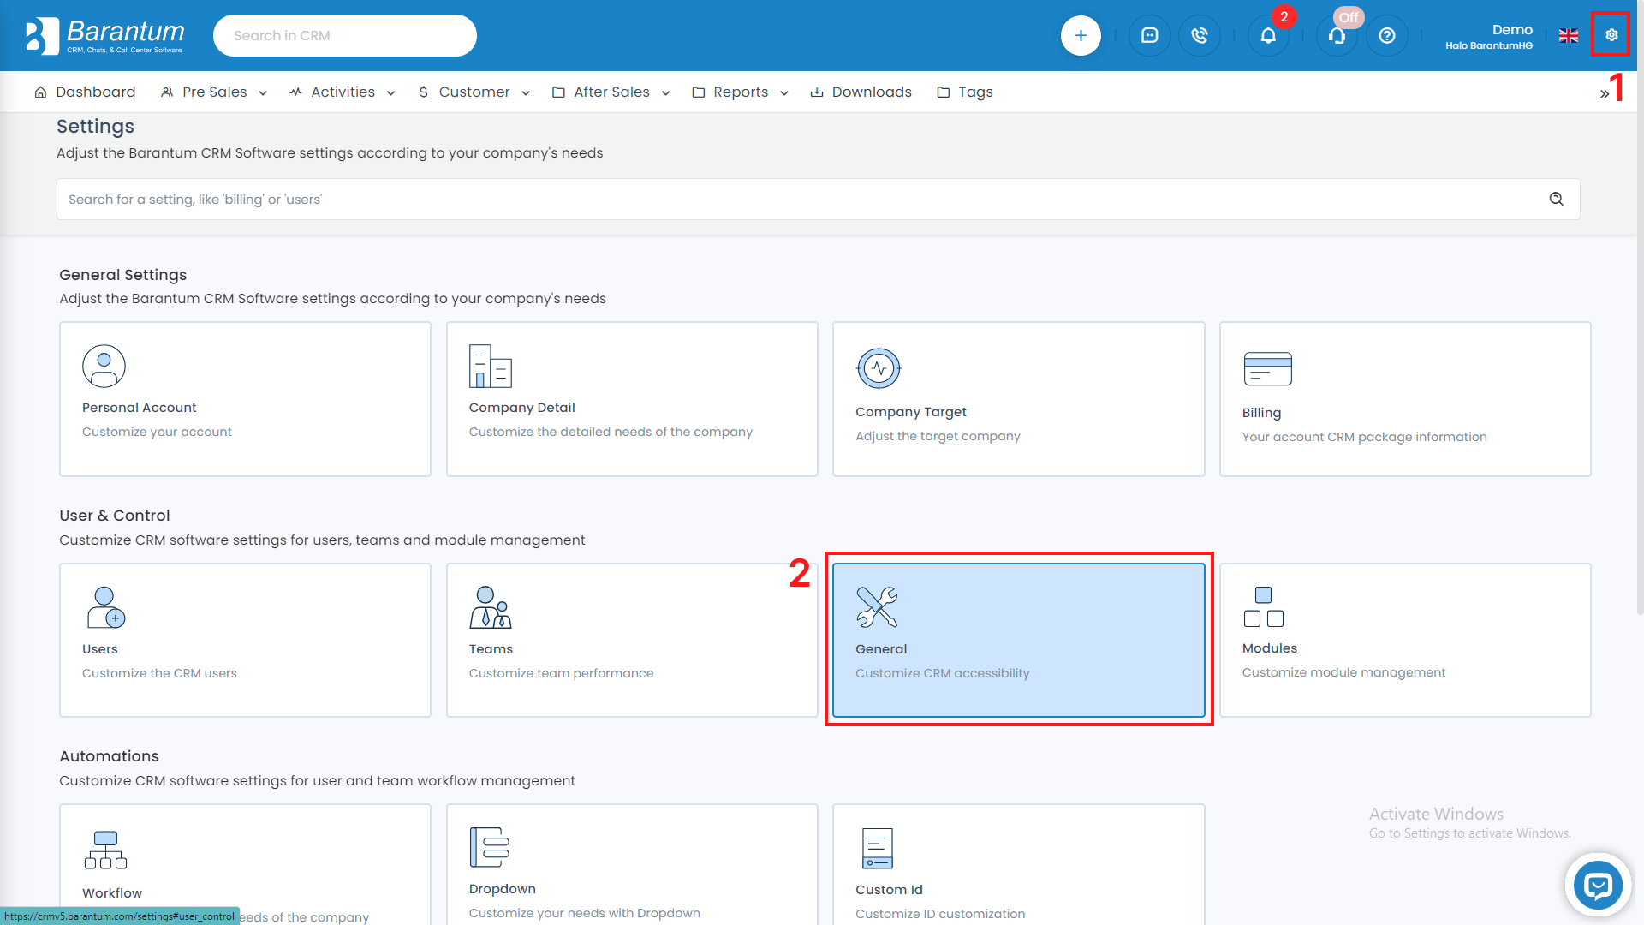Open the Custom Id title link
Viewport: 1644px width, 925px height.
point(889,890)
